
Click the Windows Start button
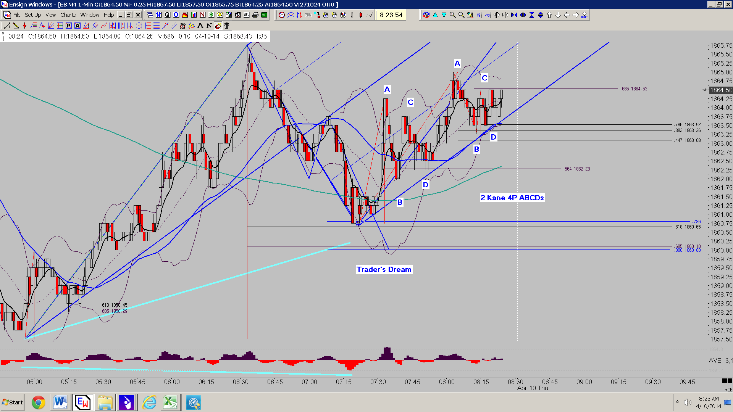13,402
